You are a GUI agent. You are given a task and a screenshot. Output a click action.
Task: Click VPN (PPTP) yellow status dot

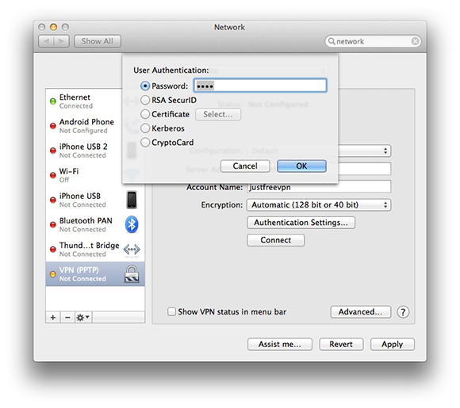coord(53,274)
